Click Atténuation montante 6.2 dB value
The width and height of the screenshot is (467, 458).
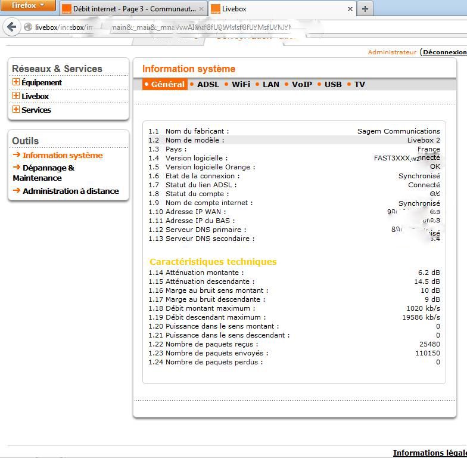coord(429,273)
